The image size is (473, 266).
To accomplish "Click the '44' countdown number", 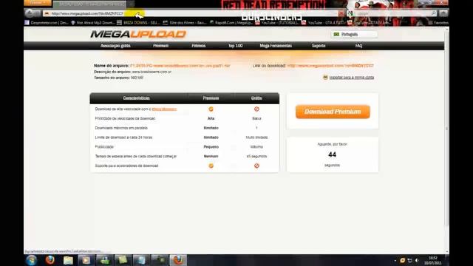I will coord(332,154).
